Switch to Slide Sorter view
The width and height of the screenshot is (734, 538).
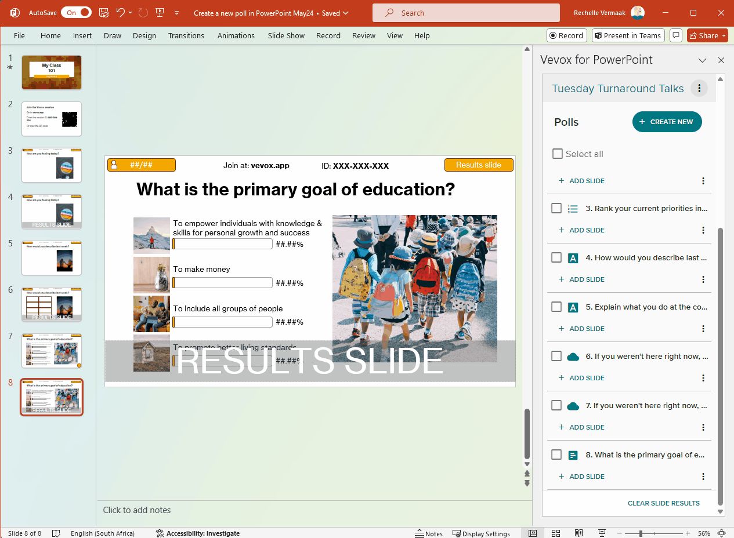click(555, 533)
